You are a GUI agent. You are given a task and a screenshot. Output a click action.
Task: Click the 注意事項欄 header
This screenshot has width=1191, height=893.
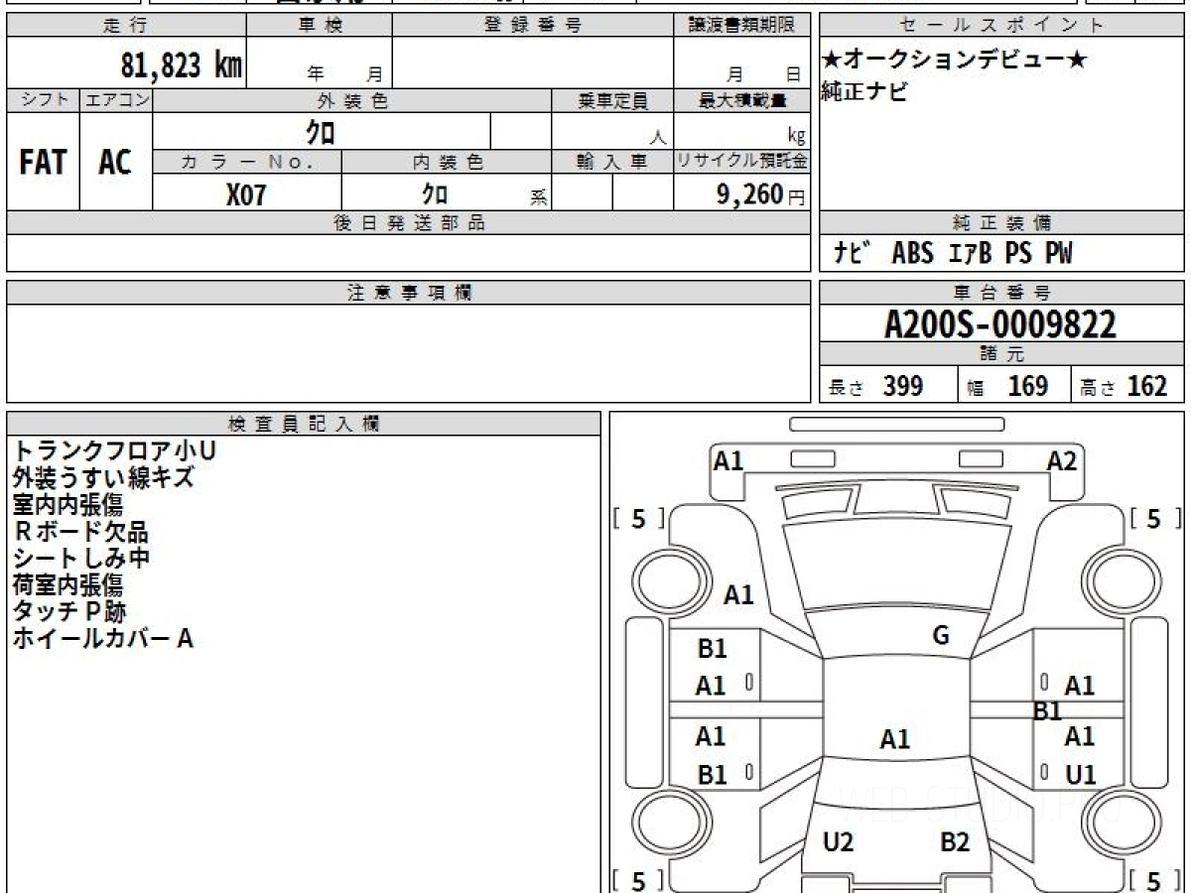[x=409, y=293]
